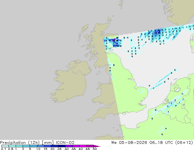Select the "ICON-D2" model label
The image size is (194, 150).
point(65,143)
